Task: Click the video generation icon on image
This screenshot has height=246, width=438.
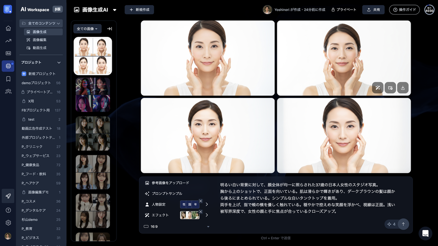Action: point(390,88)
